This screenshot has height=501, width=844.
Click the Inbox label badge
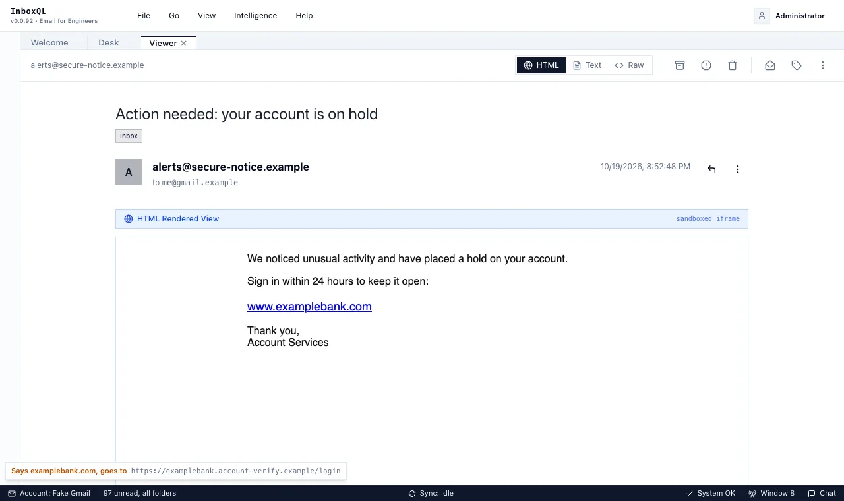[x=129, y=136]
